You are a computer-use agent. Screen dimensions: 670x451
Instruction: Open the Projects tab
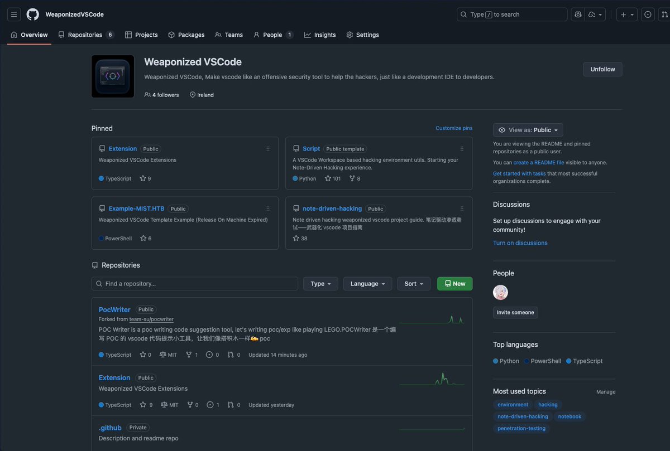[x=141, y=35]
